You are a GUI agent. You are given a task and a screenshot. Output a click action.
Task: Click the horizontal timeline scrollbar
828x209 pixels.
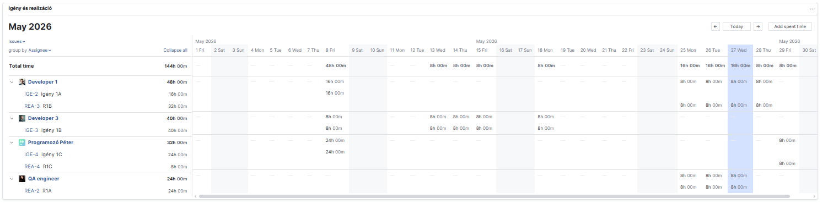494,196
